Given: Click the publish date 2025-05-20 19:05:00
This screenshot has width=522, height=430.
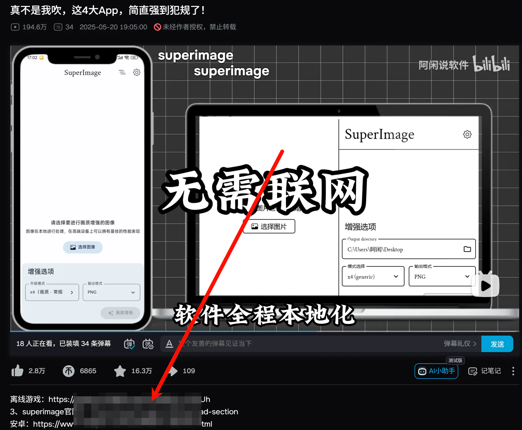Looking at the screenshot, I should coord(113,27).
